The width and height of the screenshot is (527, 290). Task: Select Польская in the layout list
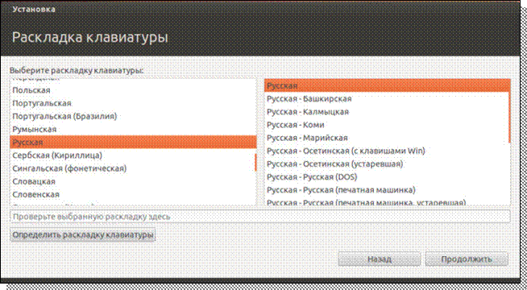click(x=133, y=90)
